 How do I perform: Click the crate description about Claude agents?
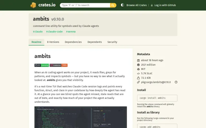(x=66, y=26)
